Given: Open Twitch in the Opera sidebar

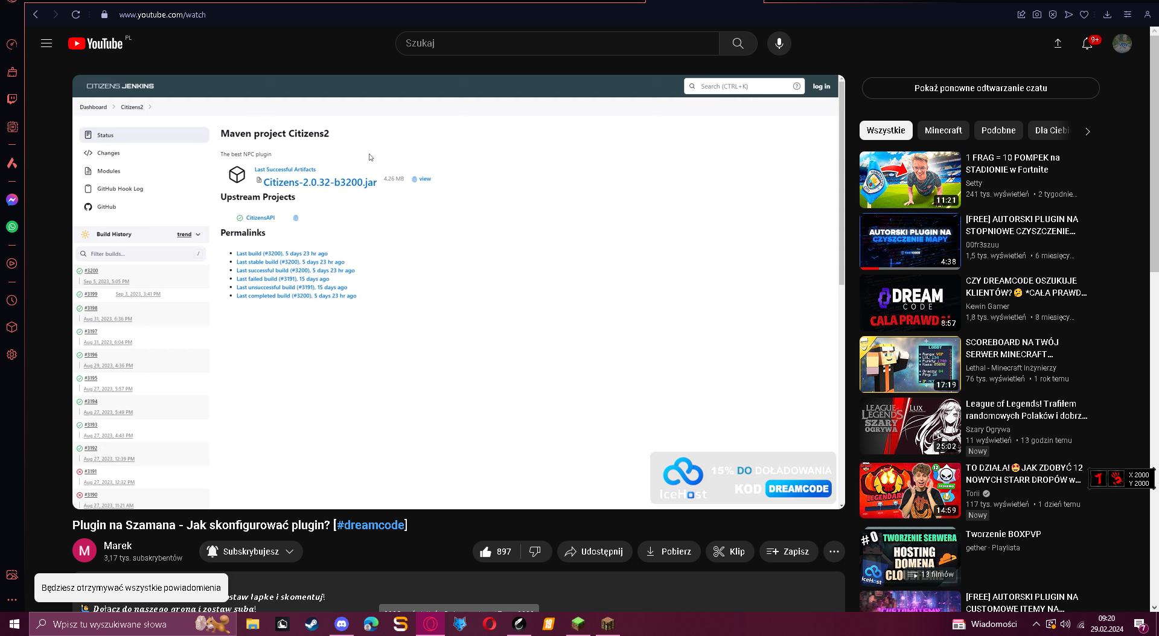Looking at the screenshot, I should point(12,99).
